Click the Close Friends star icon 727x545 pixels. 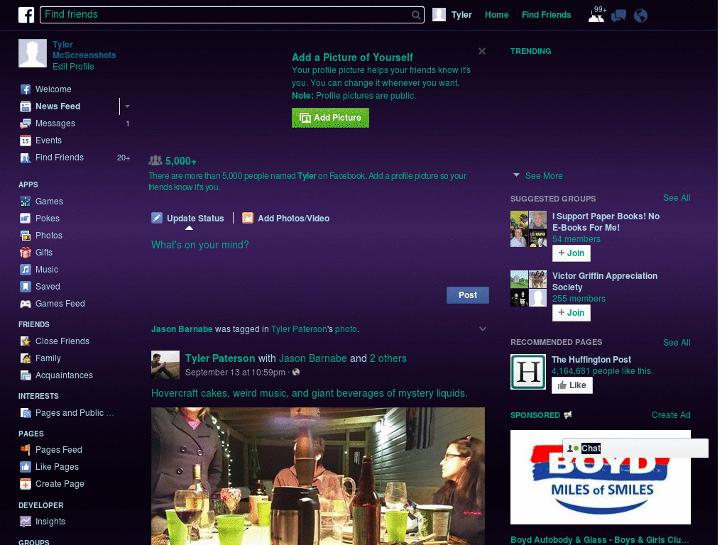coord(26,341)
